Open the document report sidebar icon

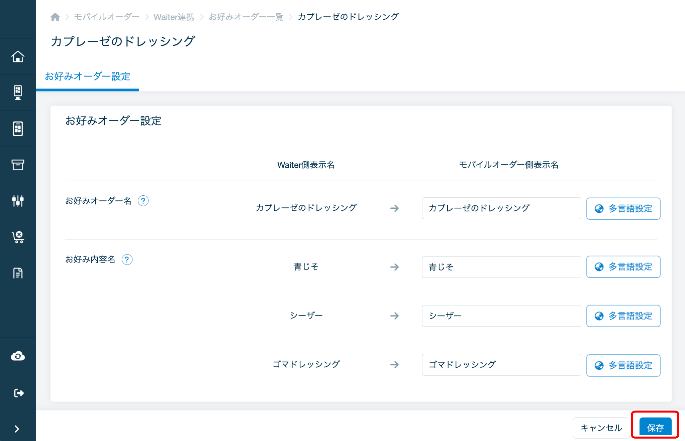coord(18,273)
